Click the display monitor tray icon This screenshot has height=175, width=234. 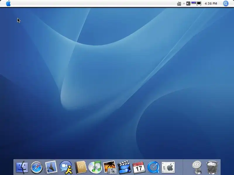(x=199, y=3)
